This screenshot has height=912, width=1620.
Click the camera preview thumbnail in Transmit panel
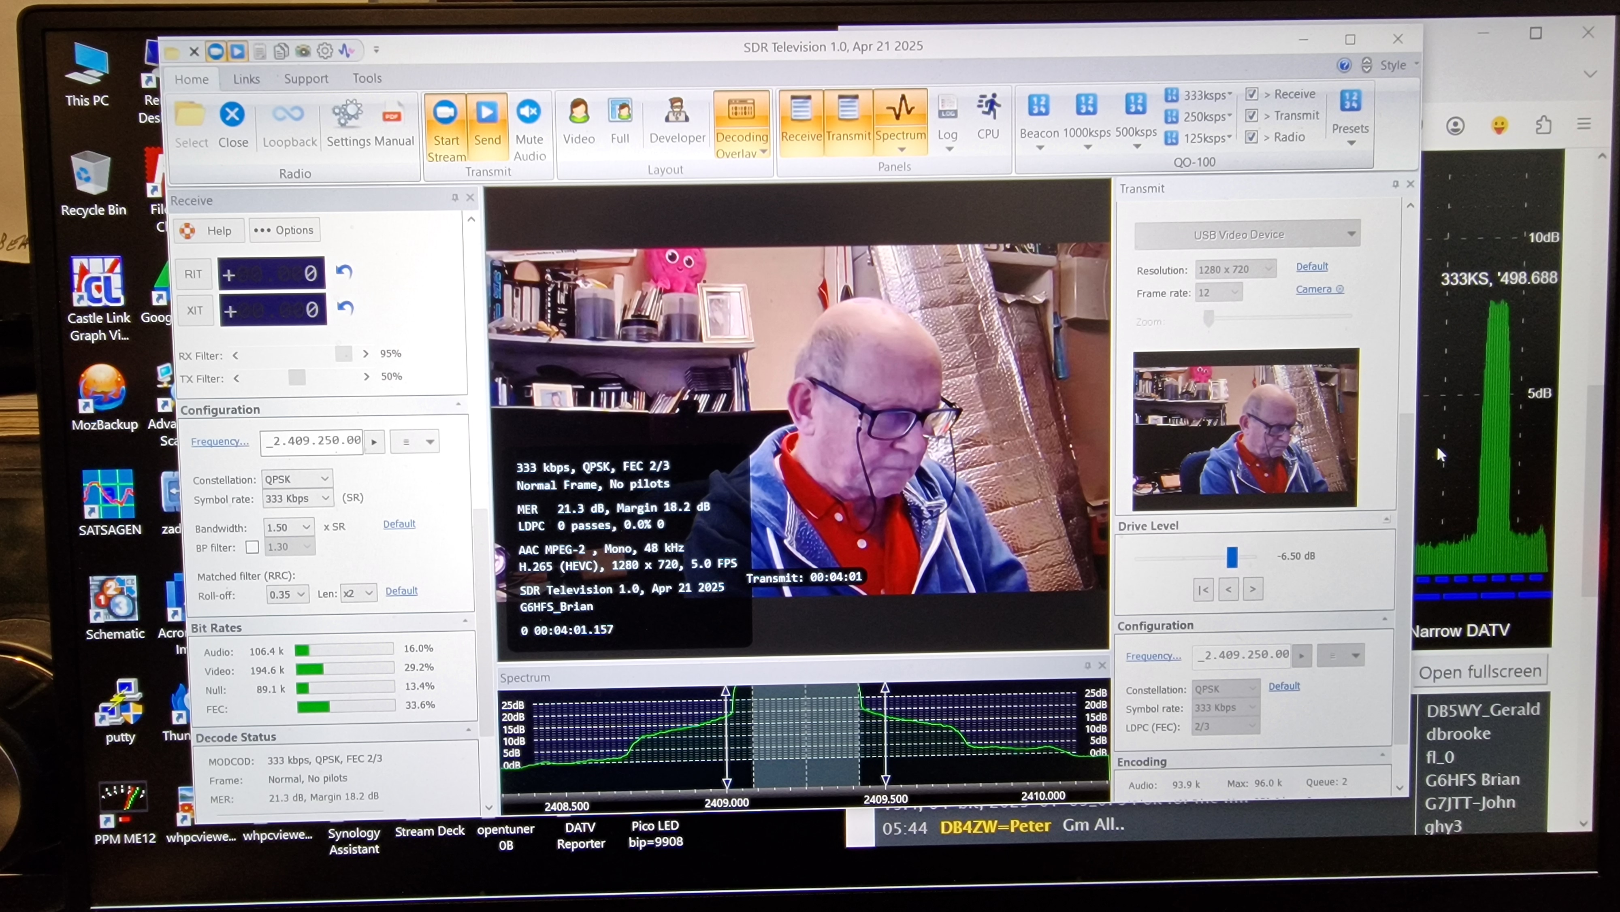point(1245,430)
